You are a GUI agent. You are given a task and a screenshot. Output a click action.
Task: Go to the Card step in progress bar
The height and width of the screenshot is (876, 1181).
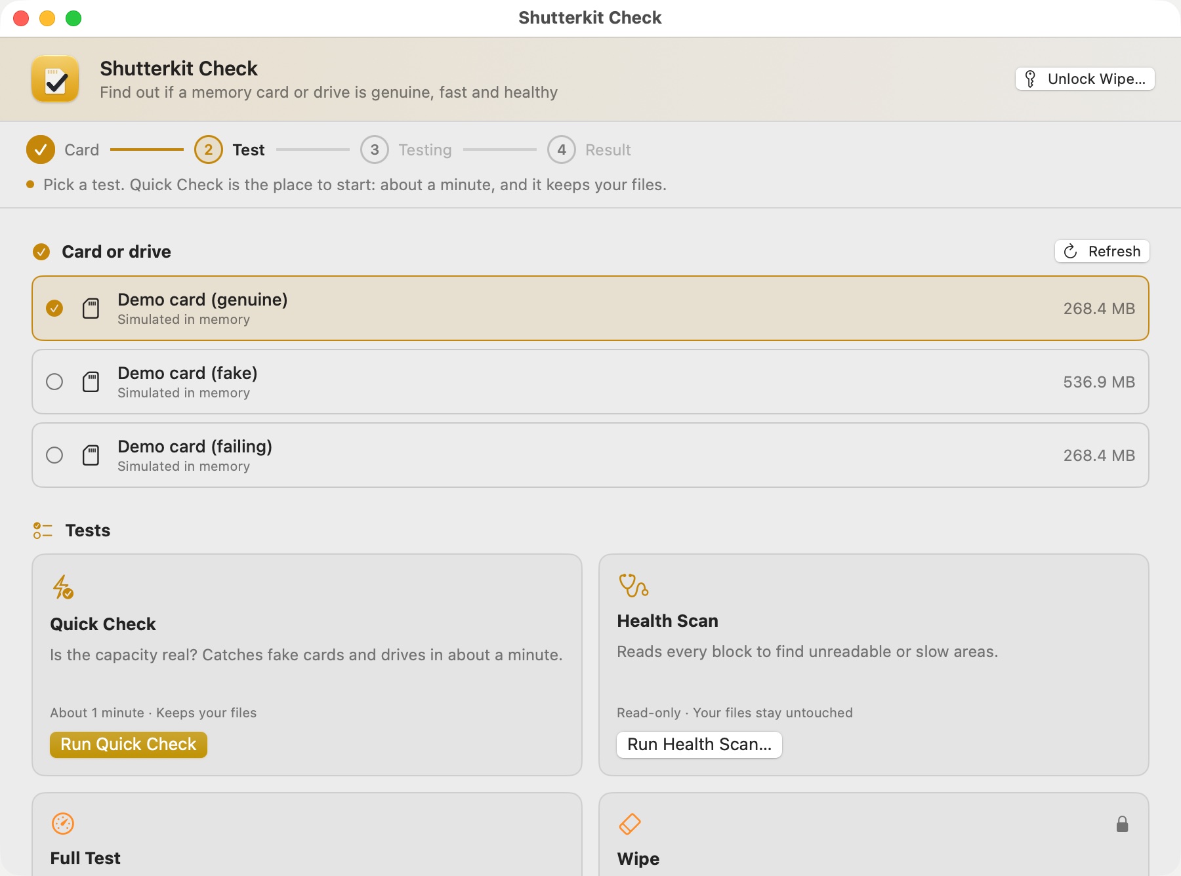[63, 149]
